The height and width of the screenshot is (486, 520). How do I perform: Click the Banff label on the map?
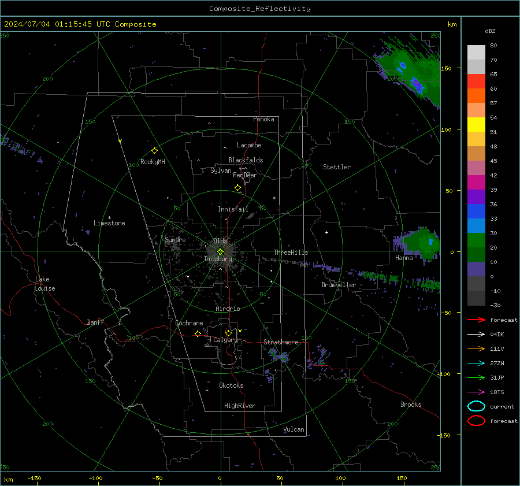[95, 322]
